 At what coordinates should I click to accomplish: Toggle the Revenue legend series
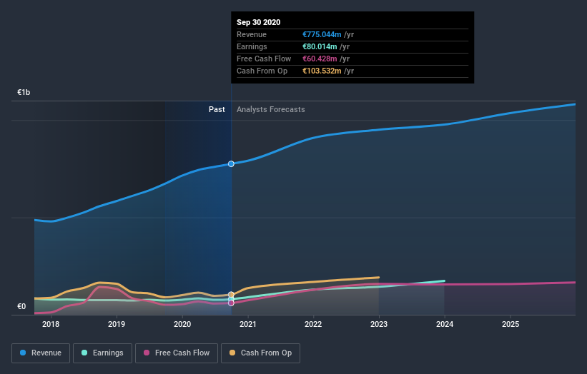click(x=41, y=353)
